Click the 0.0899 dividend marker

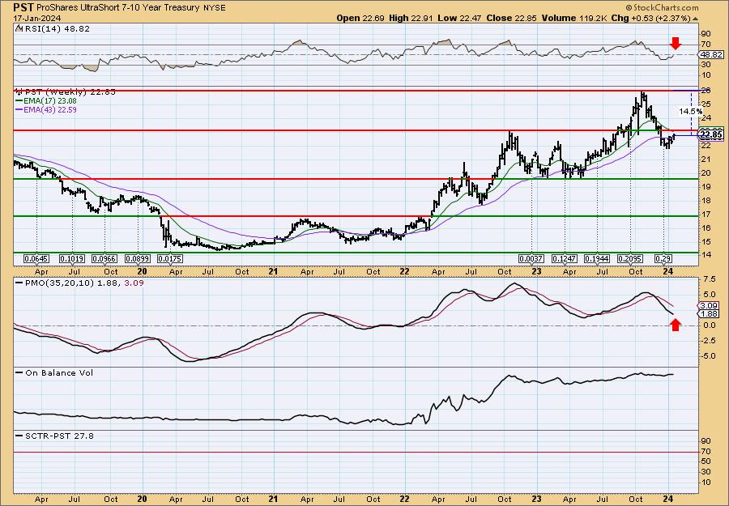pyautogui.click(x=138, y=258)
